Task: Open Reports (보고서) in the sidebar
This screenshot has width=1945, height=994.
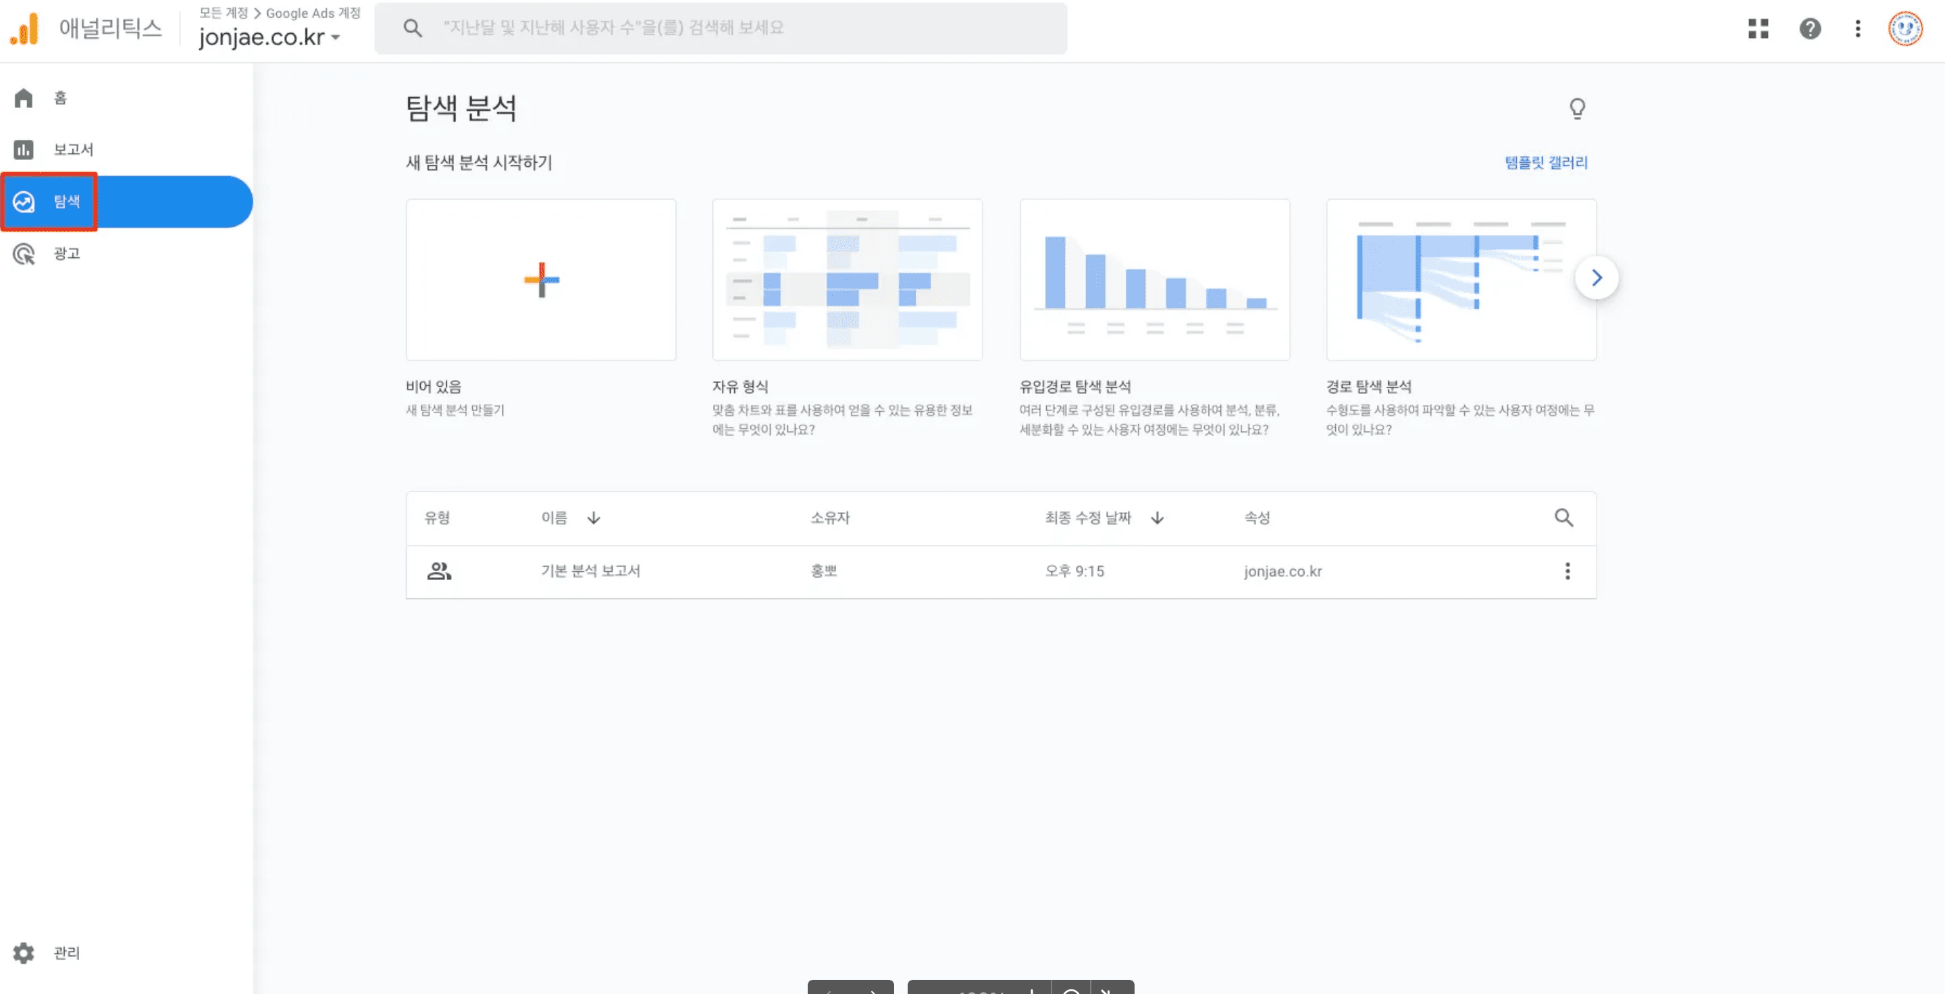Action: click(72, 149)
